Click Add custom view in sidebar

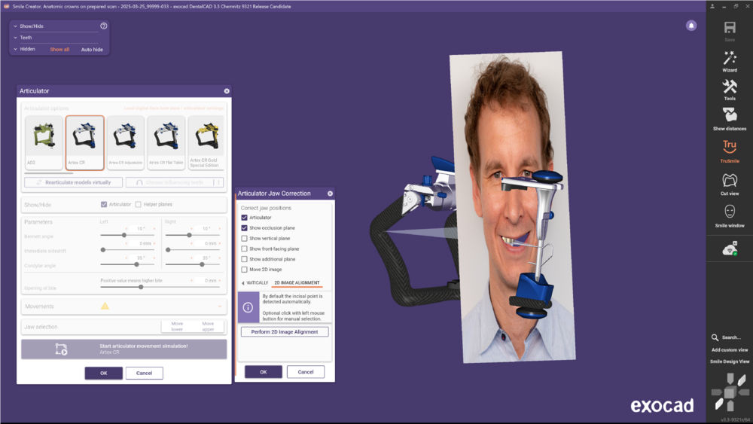[x=730, y=350]
